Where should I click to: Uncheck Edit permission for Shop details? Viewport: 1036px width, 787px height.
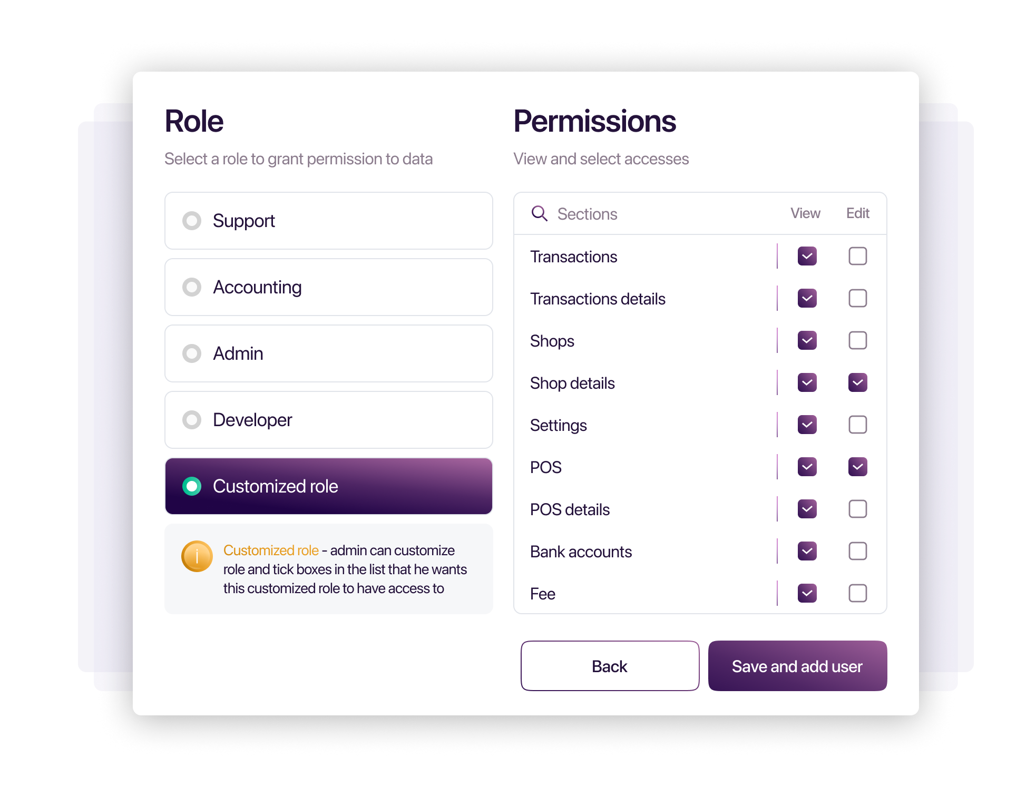click(857, 383)
